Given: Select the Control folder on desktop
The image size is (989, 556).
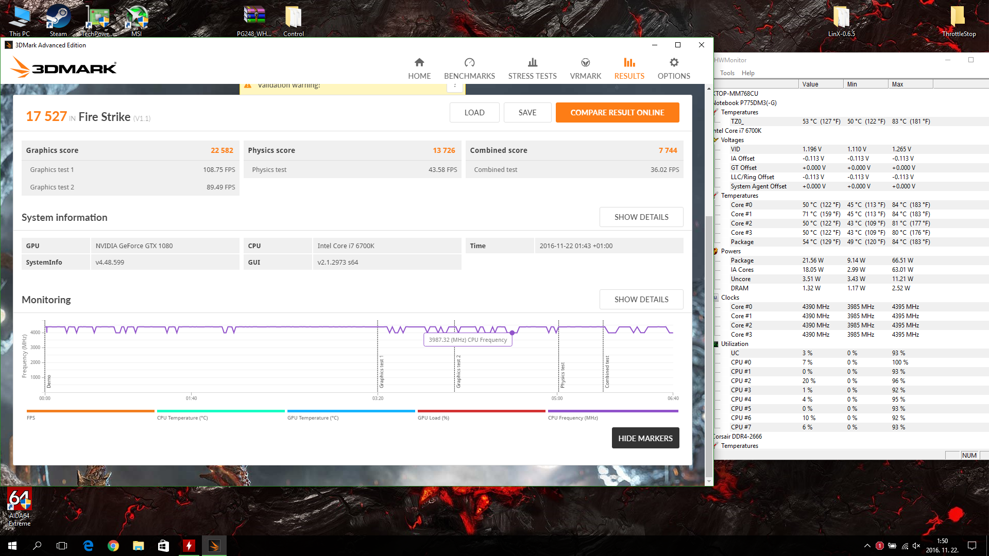Looking at the screenshot, I should [x=294, y=21].
